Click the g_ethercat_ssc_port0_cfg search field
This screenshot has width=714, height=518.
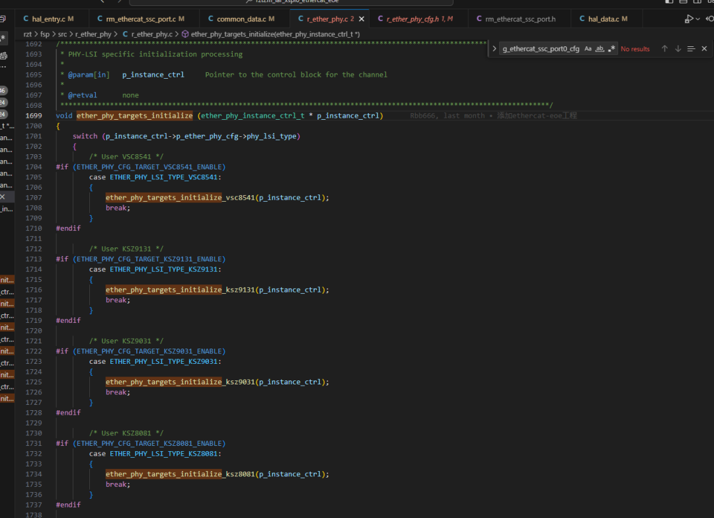[x=541, y=49]
